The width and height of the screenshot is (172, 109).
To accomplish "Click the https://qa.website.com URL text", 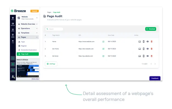I will 86,56.
